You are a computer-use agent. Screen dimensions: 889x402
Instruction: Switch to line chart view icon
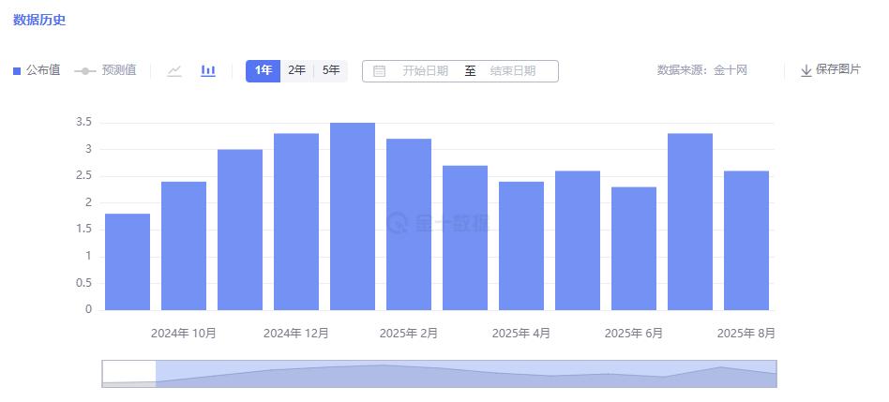tap(174, 71)
